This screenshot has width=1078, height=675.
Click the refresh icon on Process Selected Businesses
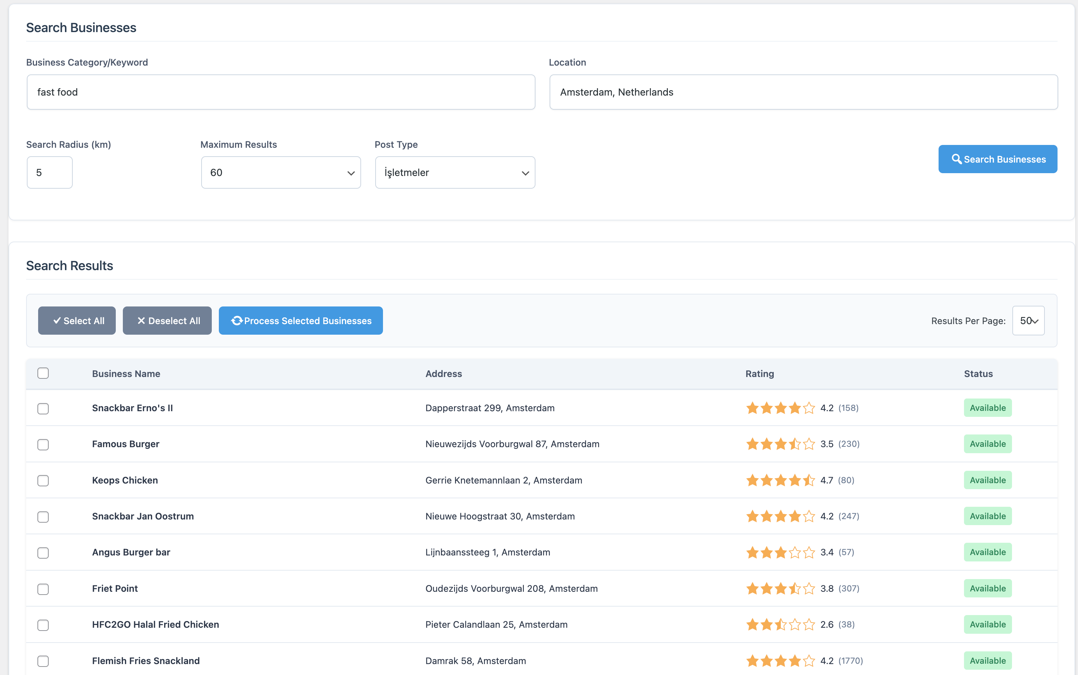pos(237,321)
